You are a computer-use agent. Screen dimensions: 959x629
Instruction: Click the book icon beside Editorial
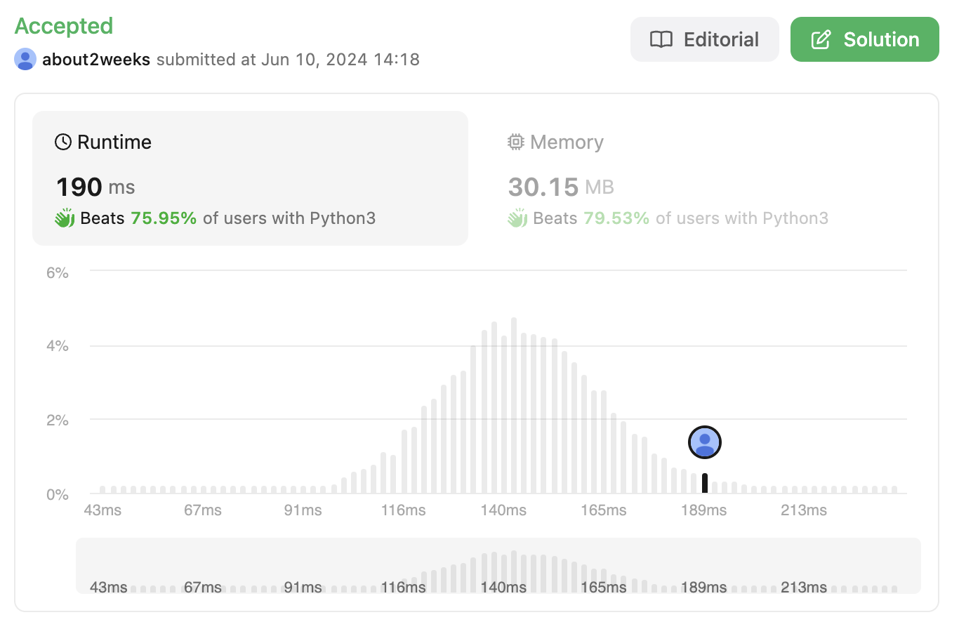pos(661,39)
